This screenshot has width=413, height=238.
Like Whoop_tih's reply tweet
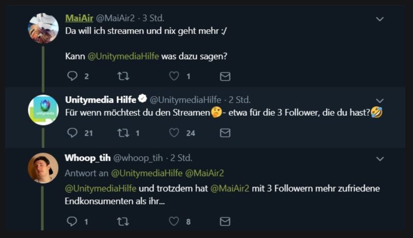174,222
